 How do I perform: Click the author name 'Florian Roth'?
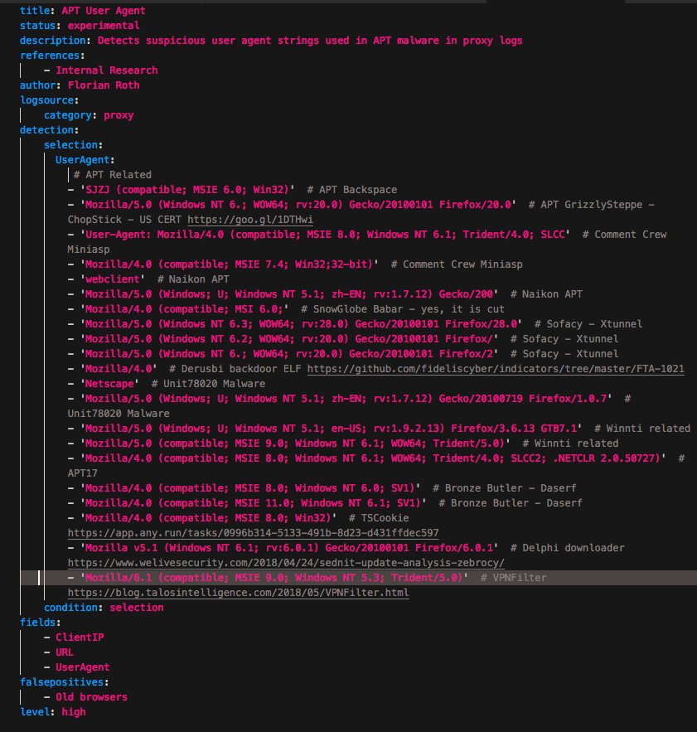point(103,85)
